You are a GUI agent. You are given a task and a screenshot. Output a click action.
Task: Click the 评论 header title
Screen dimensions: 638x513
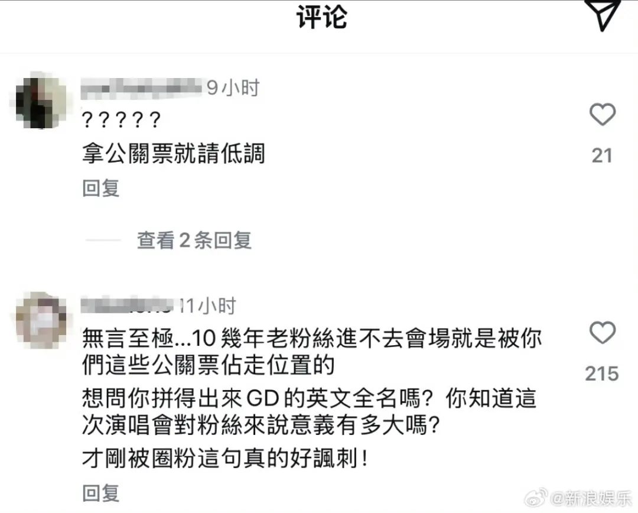pos(321,17)
